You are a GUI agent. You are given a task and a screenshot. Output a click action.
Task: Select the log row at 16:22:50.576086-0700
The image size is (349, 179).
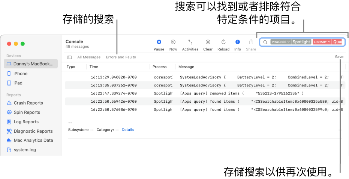pyautogui.click(x=205, y=109)
